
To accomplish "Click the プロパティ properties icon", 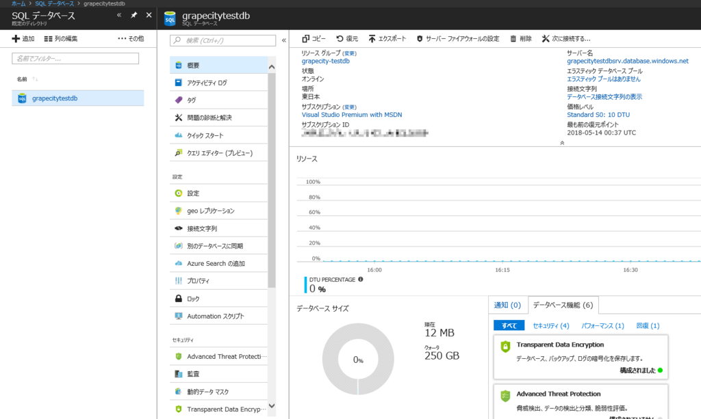I will pyautogui.click(x=179, y=281).
